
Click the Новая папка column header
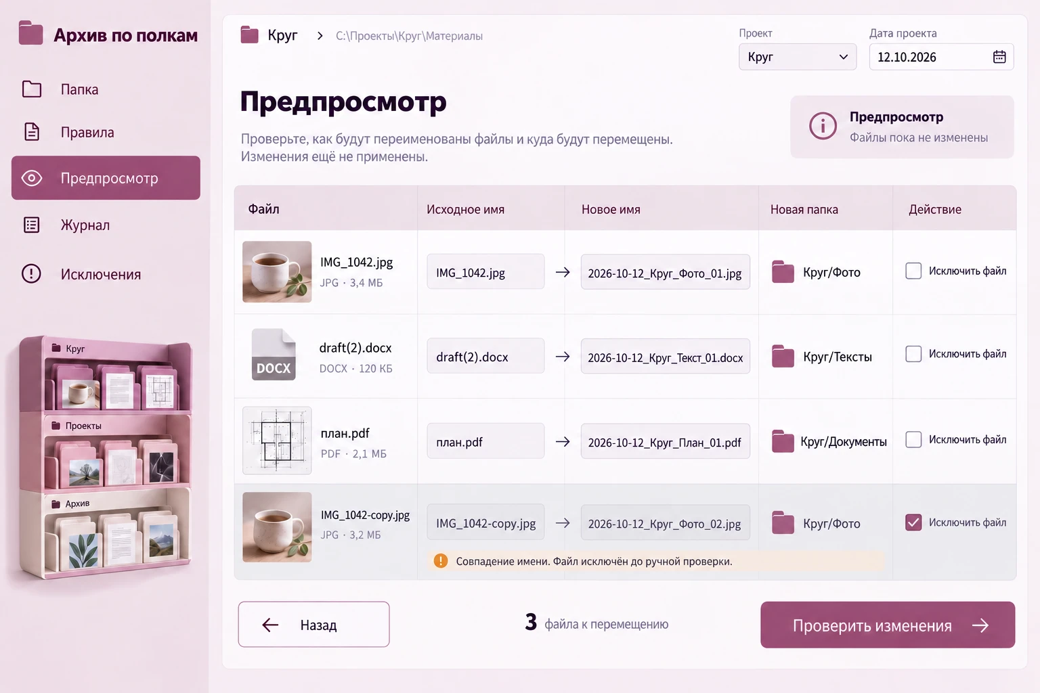[x=804, y=209]
